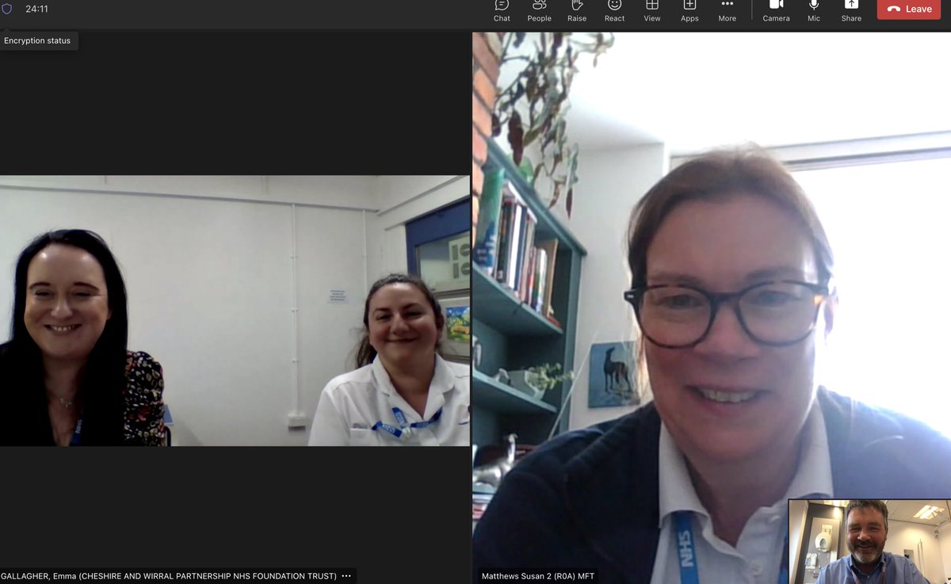Click the encryption status shield icon
The width and height of the screenshot is (951, 584).
coord(7,9)
